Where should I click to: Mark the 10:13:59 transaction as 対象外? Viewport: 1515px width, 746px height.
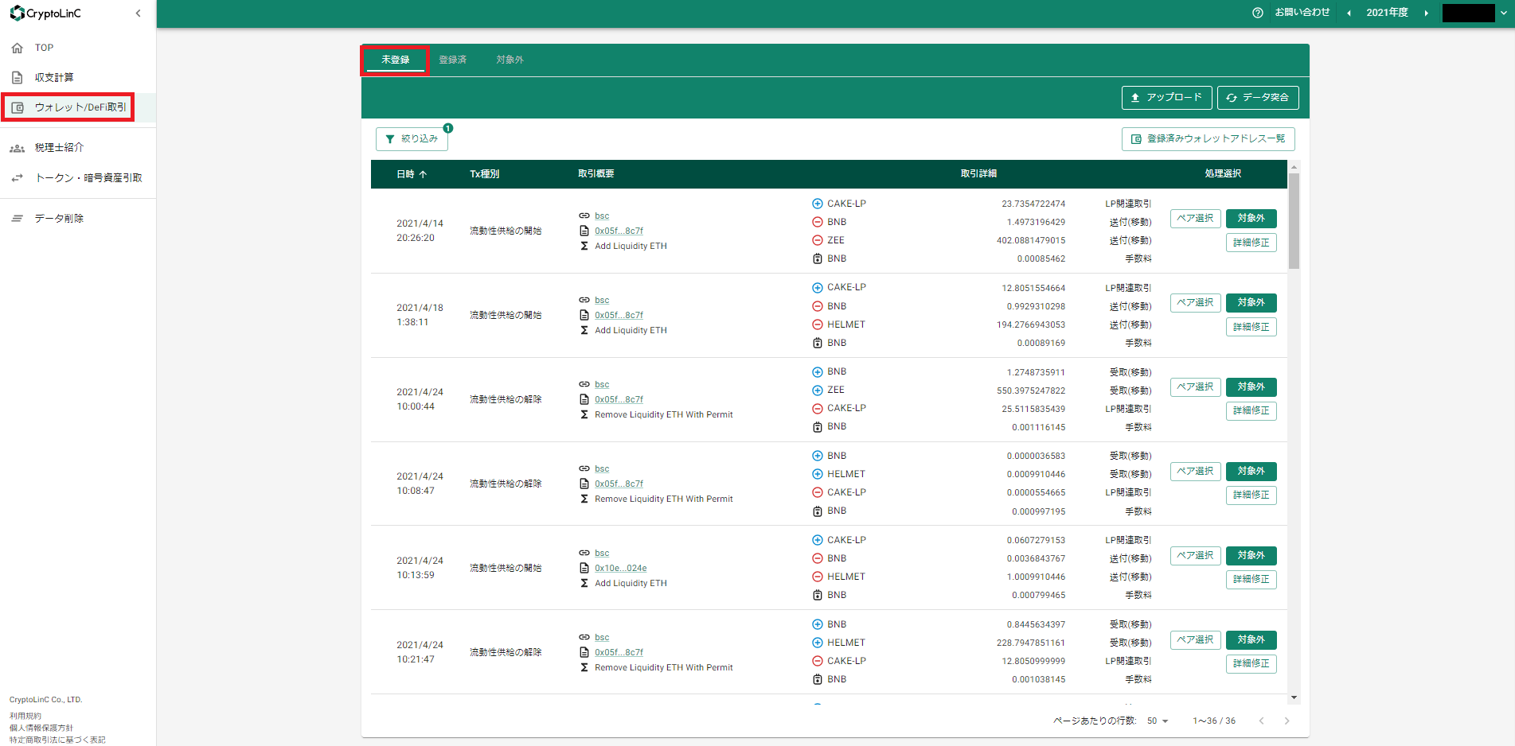point(1251,556)
